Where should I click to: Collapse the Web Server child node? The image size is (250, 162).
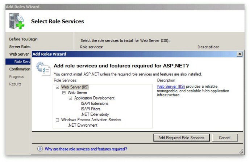(64, 93)
